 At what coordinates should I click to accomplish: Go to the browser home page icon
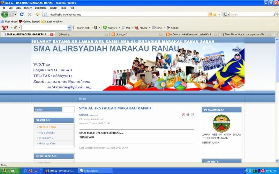[x=37, y=14]
